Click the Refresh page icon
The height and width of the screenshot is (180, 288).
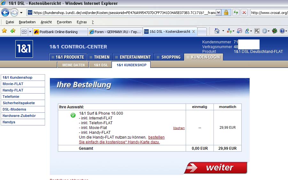coord(236,12)
